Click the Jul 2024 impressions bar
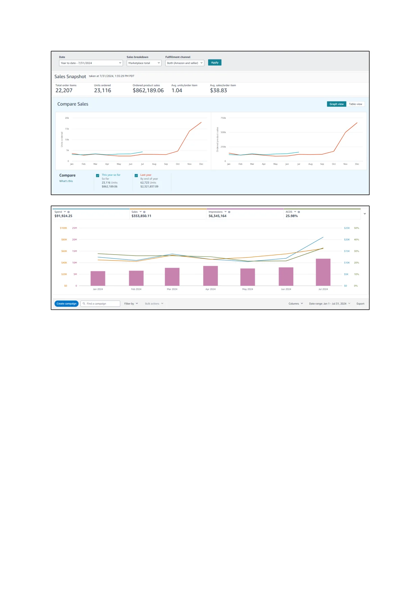This screenshot has width=419, height=593. tap(323, 272)
